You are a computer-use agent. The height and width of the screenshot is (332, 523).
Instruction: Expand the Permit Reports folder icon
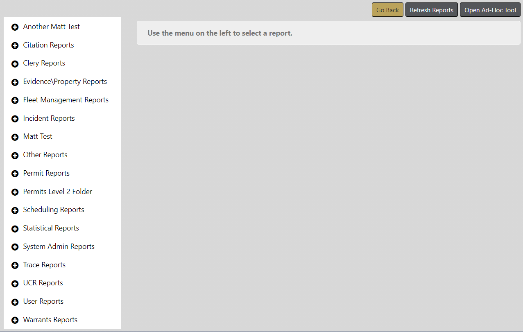pos(15,174)
